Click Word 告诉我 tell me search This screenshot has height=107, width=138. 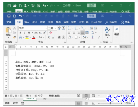[111, 22]
